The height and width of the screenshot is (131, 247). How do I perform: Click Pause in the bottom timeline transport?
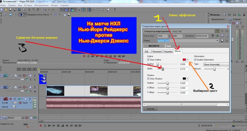click(x=58, y=126)
